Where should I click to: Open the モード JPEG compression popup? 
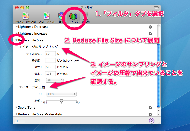click(61, 94)
